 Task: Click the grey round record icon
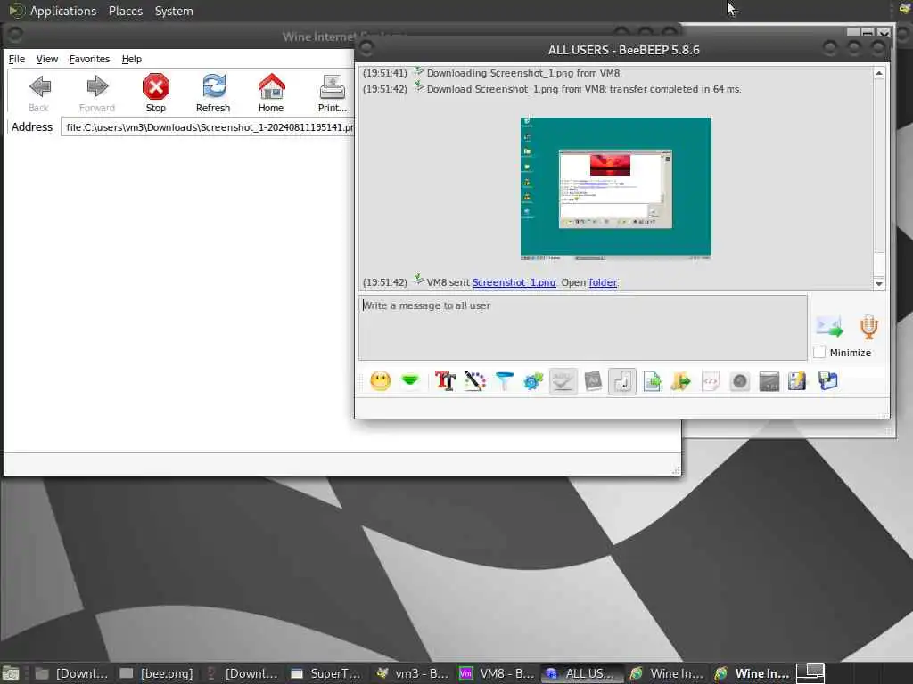pyautogui.click(x=739, y=381)
